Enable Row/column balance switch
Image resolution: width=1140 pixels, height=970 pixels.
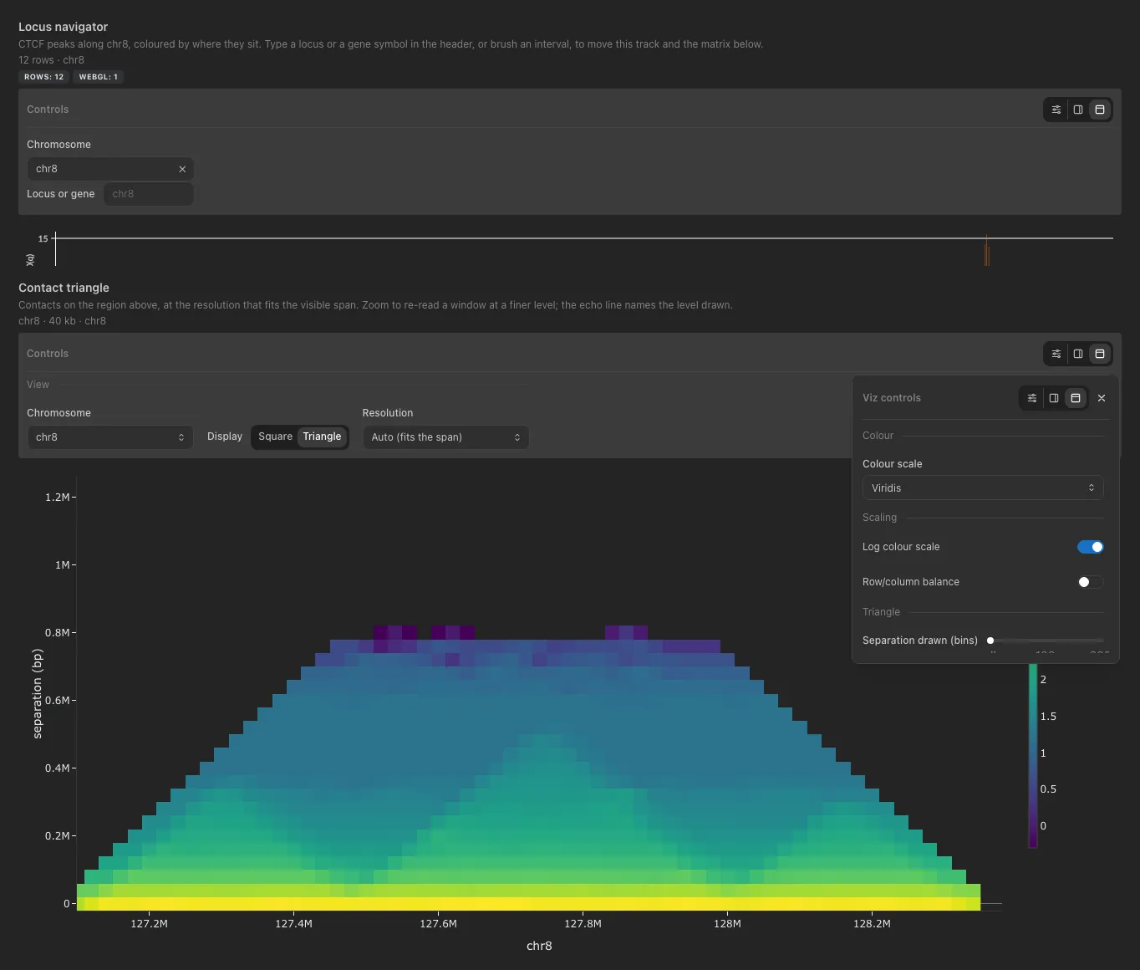[x=1091, y=582]
